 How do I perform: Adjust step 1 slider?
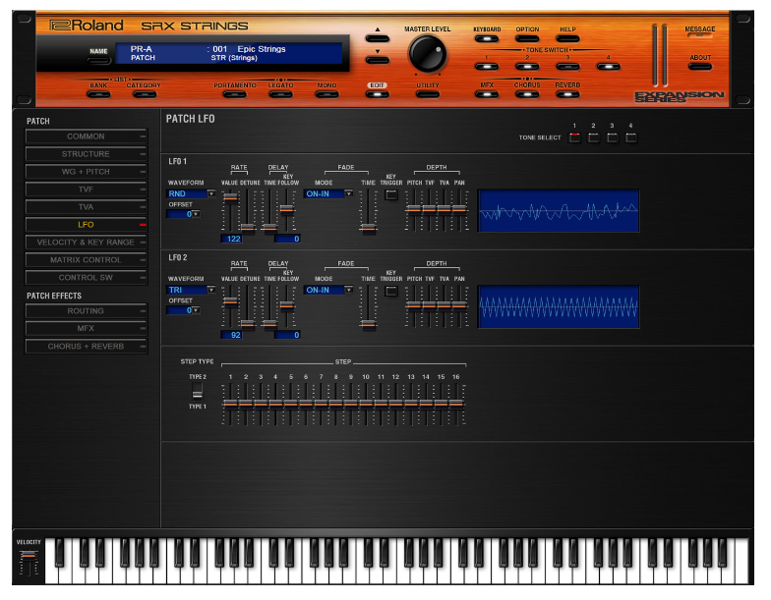coord(230,405)
